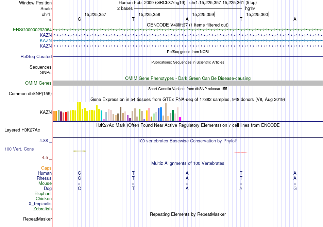This screenshot has width=323, height=227.
Task: Open Common dbSNP(155) track label
Action: tap(30, 94)
